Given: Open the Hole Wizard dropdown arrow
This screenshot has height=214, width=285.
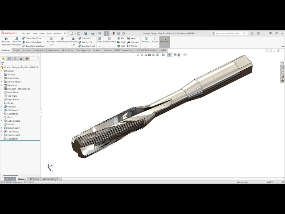Looking at the screenshot, I should (x=62, y=46).
